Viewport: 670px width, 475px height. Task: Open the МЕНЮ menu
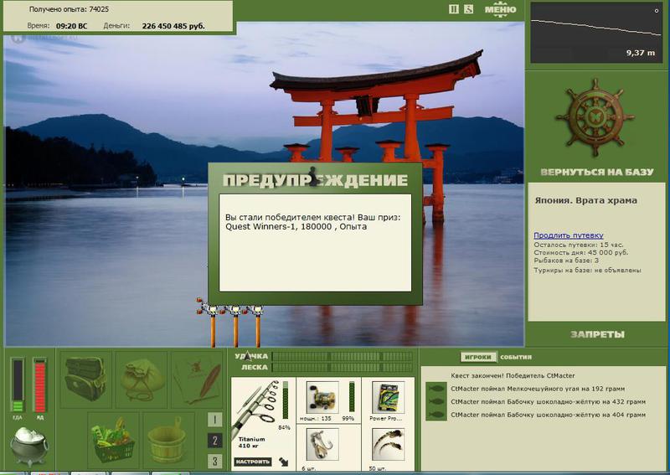pyautogui.click(x=500, y=9)
